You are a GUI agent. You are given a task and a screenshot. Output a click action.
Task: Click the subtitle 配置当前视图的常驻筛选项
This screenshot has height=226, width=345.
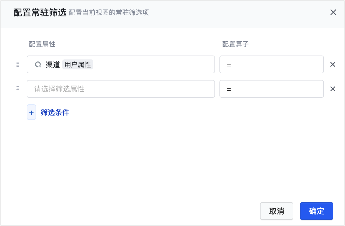109,13
